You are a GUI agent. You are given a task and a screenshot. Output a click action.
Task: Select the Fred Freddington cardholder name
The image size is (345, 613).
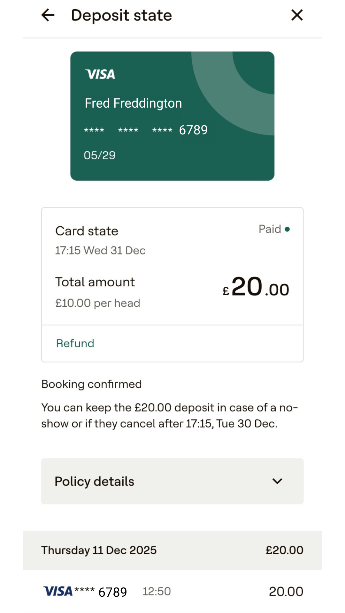133,103
